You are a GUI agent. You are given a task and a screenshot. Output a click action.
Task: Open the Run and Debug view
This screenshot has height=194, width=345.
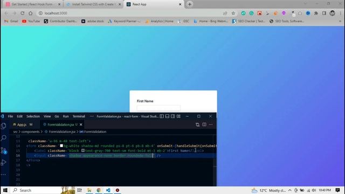pyautogui.click(x=4, y=163)
